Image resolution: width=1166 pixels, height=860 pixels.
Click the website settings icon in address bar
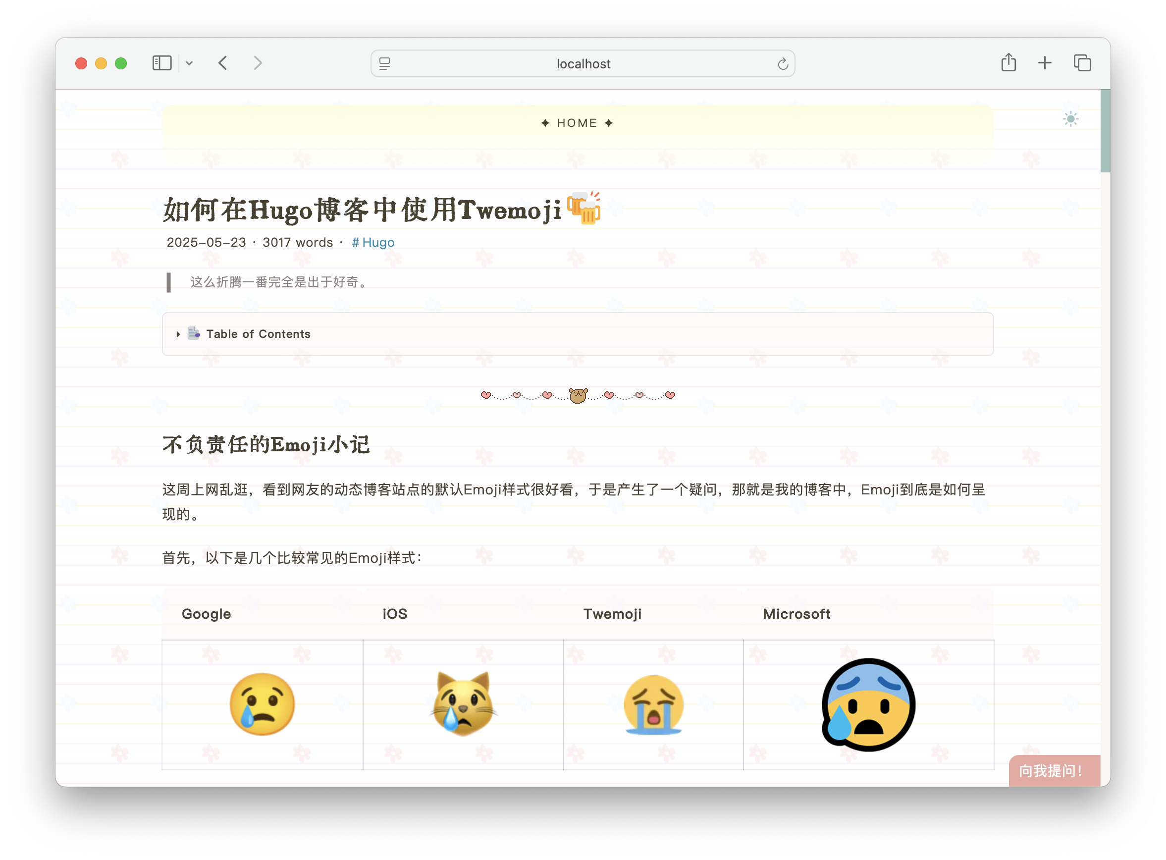click(x=385, y=63)
